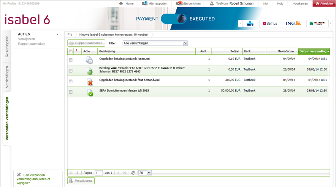Click Verwijderen in ACTIES panel
The height and width of the screenshot is (187, 336).
click(26, 39)
